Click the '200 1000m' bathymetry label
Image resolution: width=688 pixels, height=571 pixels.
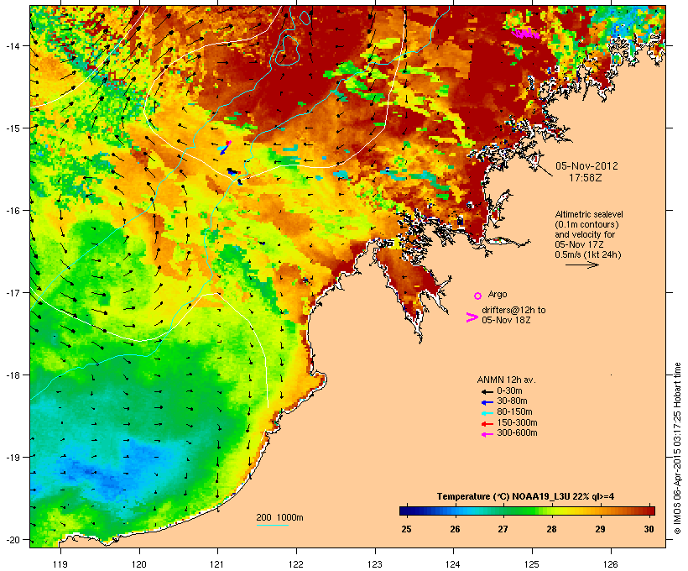(x=279, y=517)
